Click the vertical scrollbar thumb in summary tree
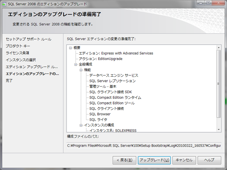The width and height of the screenshot is (227, 170). [219, 84]
